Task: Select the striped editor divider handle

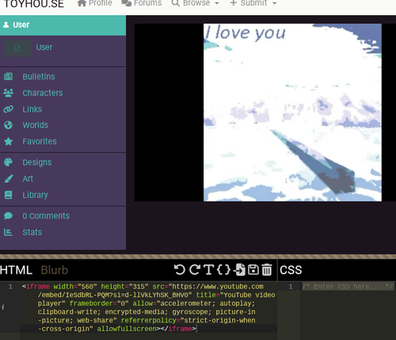Action: [198, 256]
